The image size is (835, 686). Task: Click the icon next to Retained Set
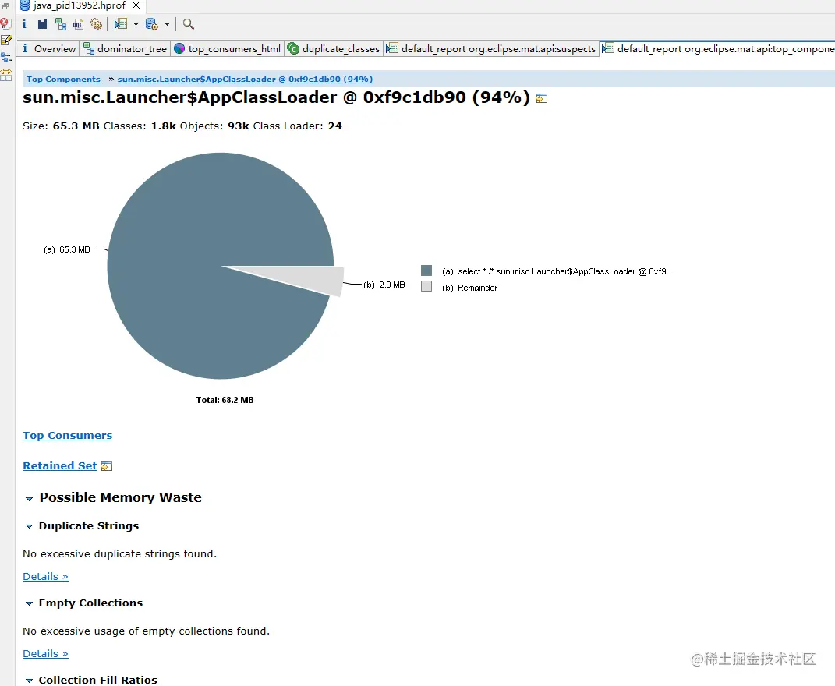[x=107, y=466]
